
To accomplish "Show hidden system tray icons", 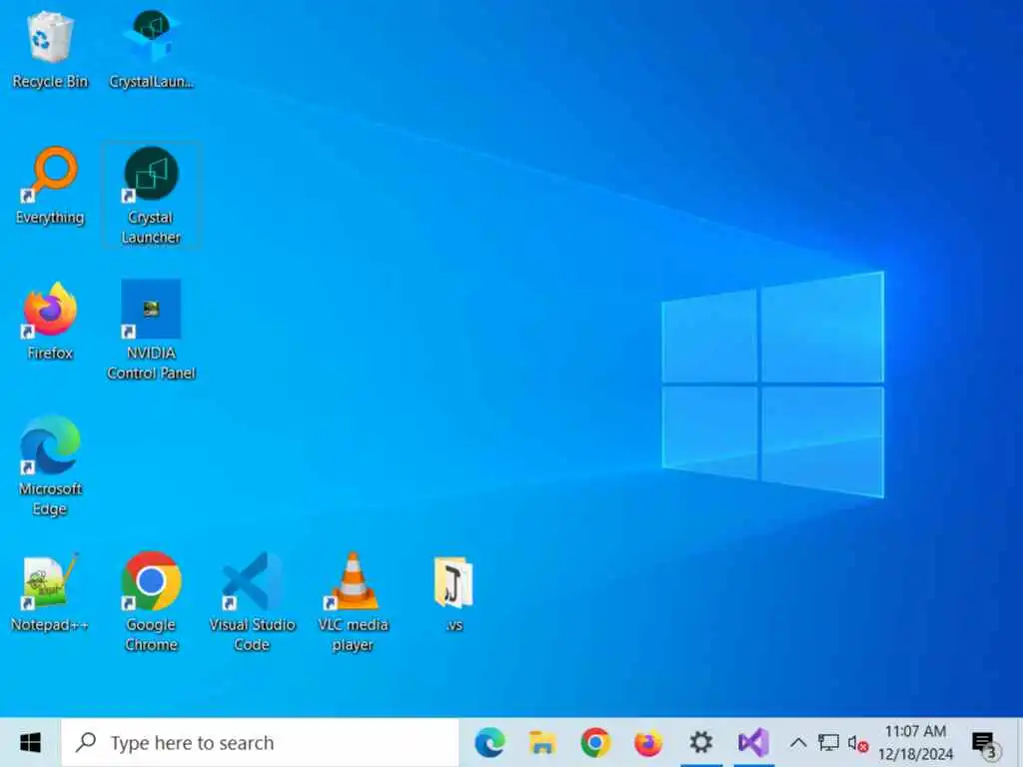I will 798,742.
